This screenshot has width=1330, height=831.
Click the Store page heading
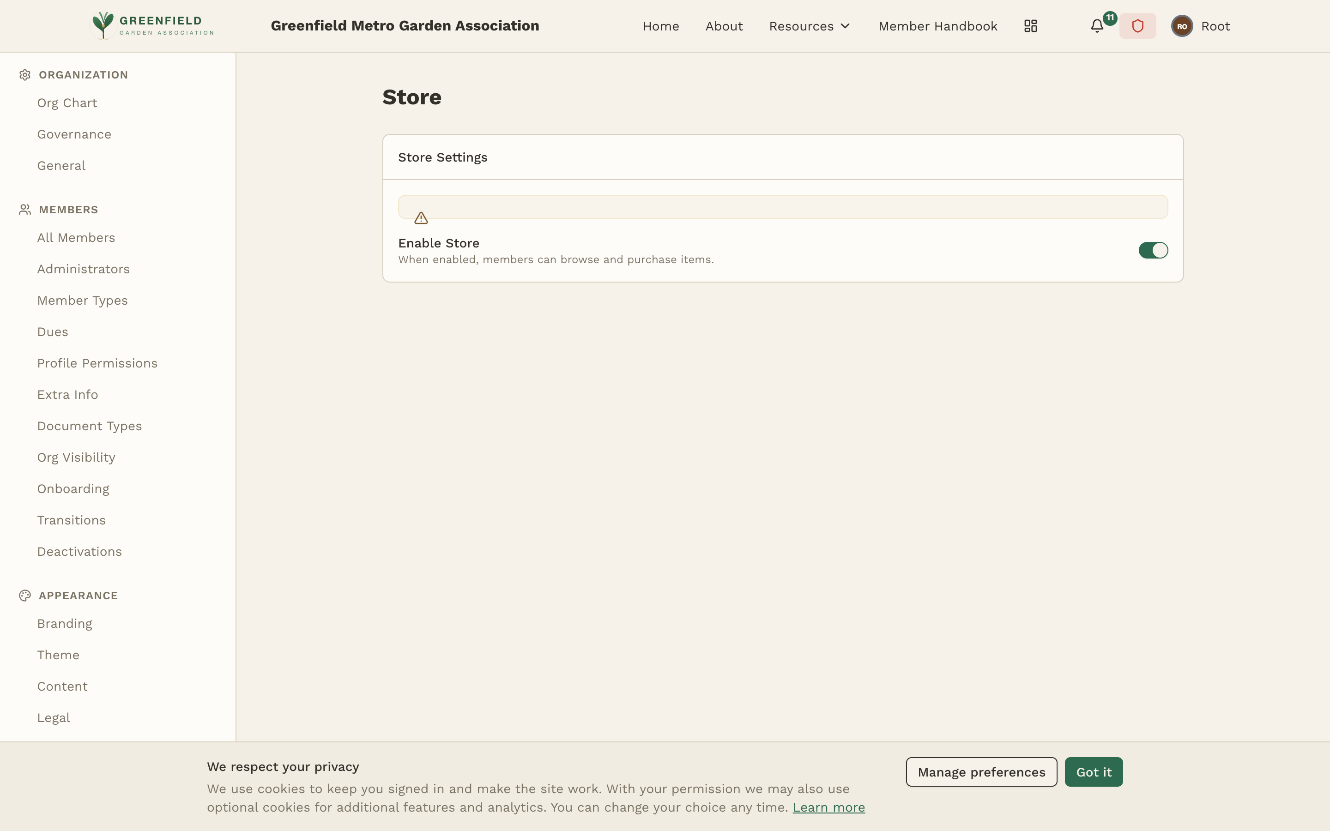tap(411, 97)
